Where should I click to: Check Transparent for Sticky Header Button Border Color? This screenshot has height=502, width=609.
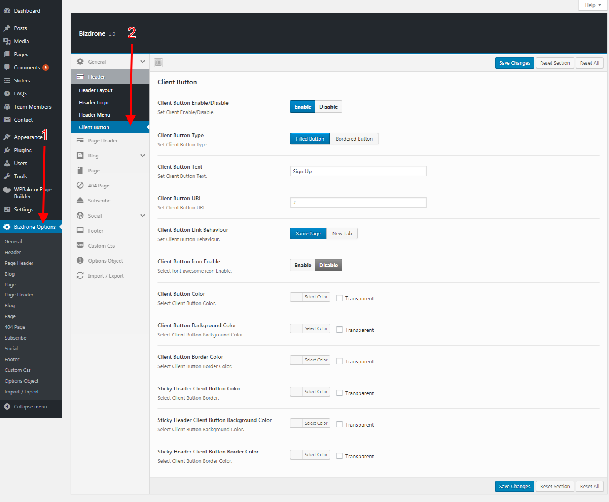click(339, 456)
